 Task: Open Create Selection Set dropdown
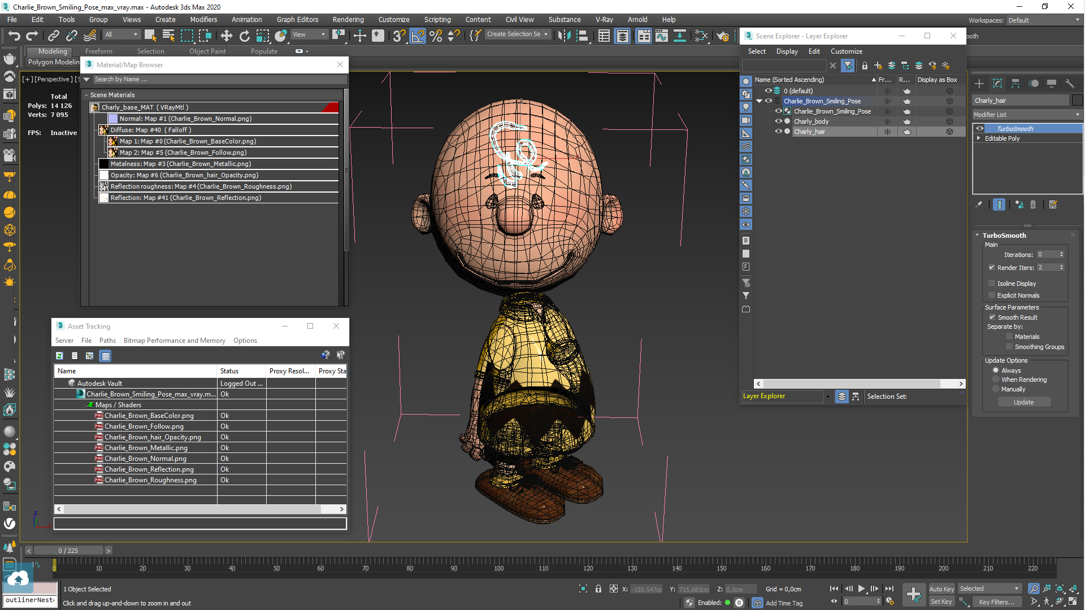click(518, 34)
